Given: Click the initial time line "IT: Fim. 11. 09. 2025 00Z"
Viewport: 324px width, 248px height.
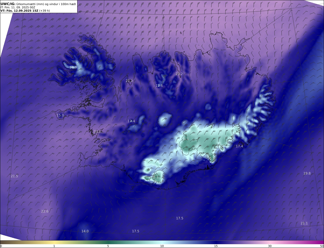Looking at the screenshot, I should (18, 7).
